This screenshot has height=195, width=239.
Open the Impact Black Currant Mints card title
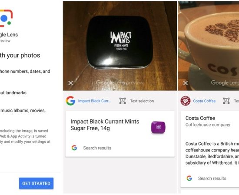(x=105, y=125)
